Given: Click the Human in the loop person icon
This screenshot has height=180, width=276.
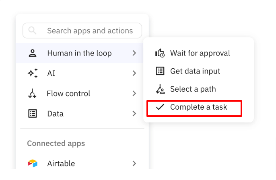Looking at the screenshot, I should click(33, 53).
